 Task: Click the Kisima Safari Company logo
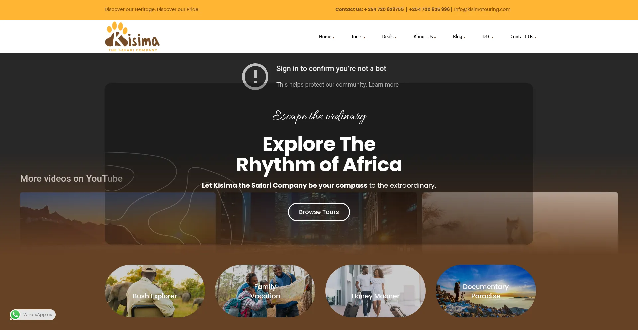133,37
